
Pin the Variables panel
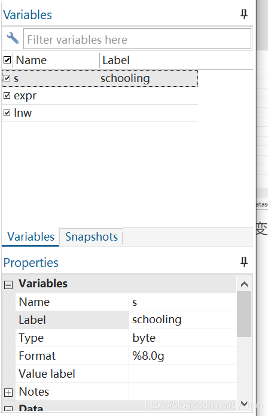tap(244, 14)
